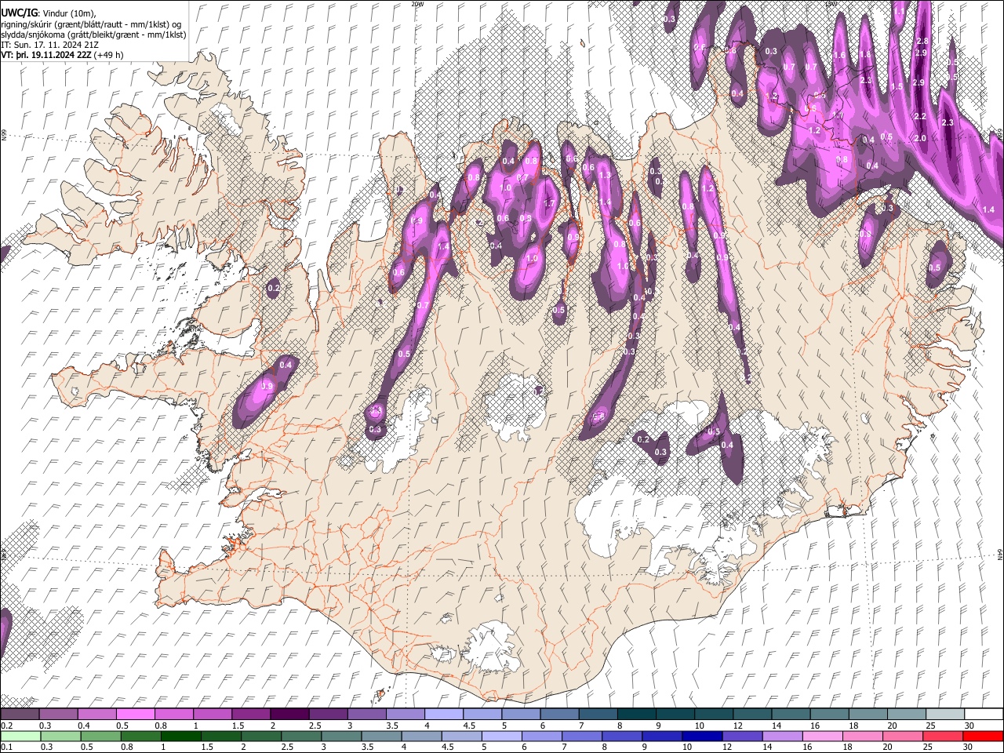Click the darkest purple 2 swatch in upper legend
This screenshot has height=753, width=1004.
tap(289, 714)
